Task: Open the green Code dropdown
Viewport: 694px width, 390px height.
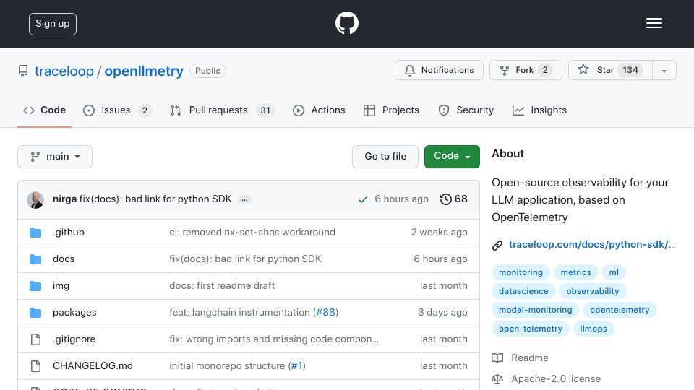Action: (x=452, y=157)
